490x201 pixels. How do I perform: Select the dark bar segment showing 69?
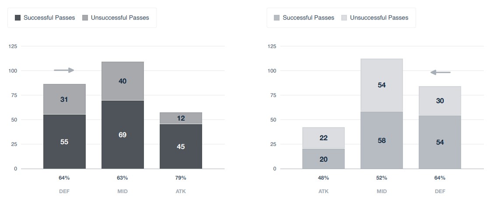click(x=122, y=135)
